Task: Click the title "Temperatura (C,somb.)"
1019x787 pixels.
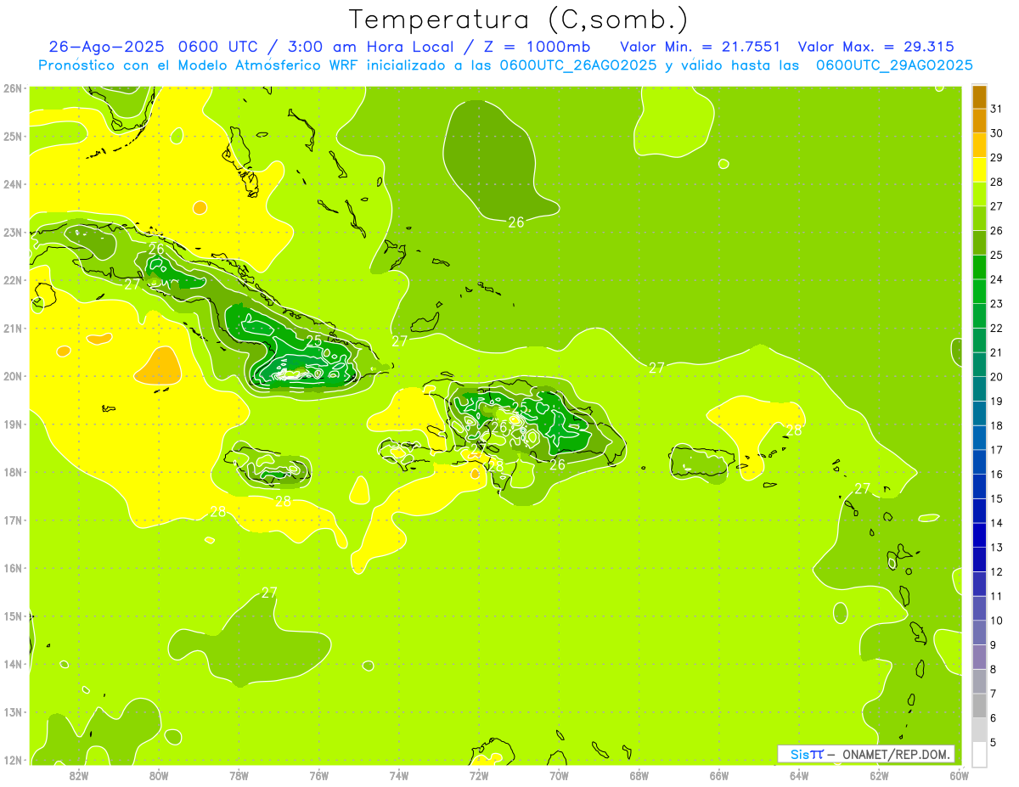Action: coord(519,19)
